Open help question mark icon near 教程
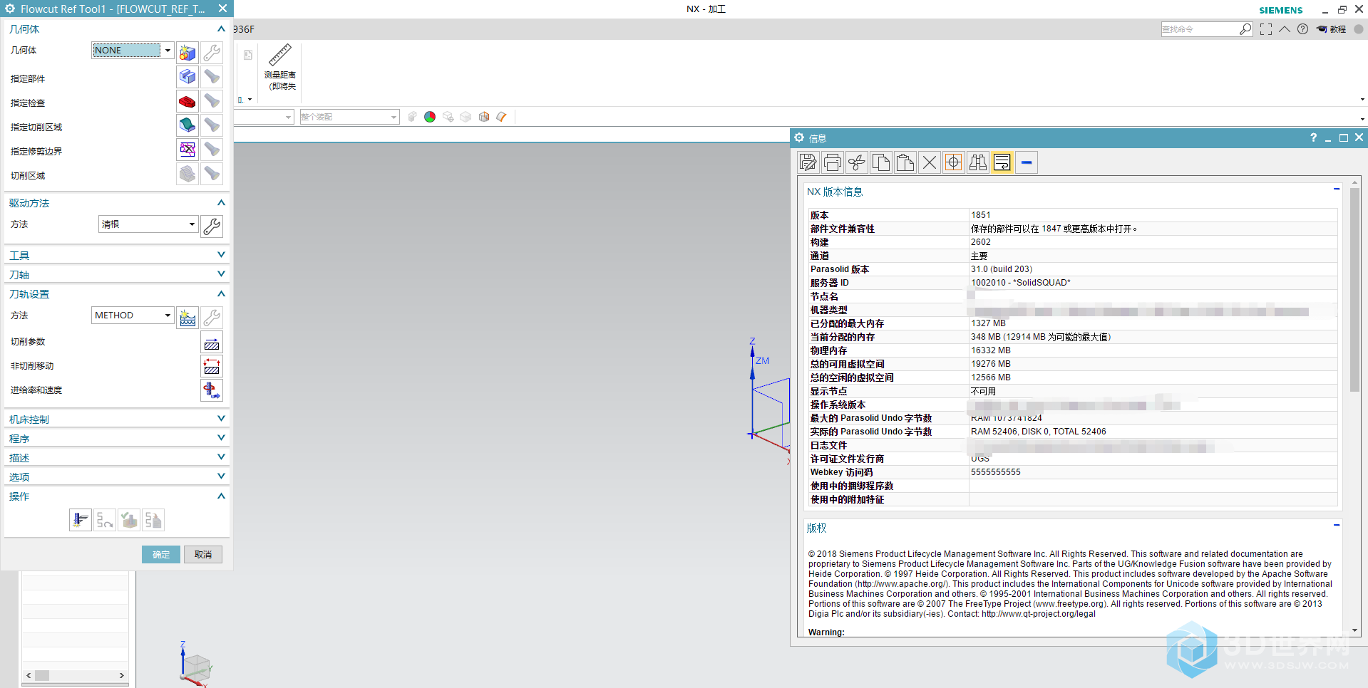This screenshot has width=1368, height=688. [1302, 29]
